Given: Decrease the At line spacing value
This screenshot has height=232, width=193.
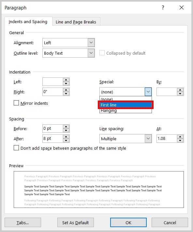Looking at the screenshot, I should pos(180,141).
